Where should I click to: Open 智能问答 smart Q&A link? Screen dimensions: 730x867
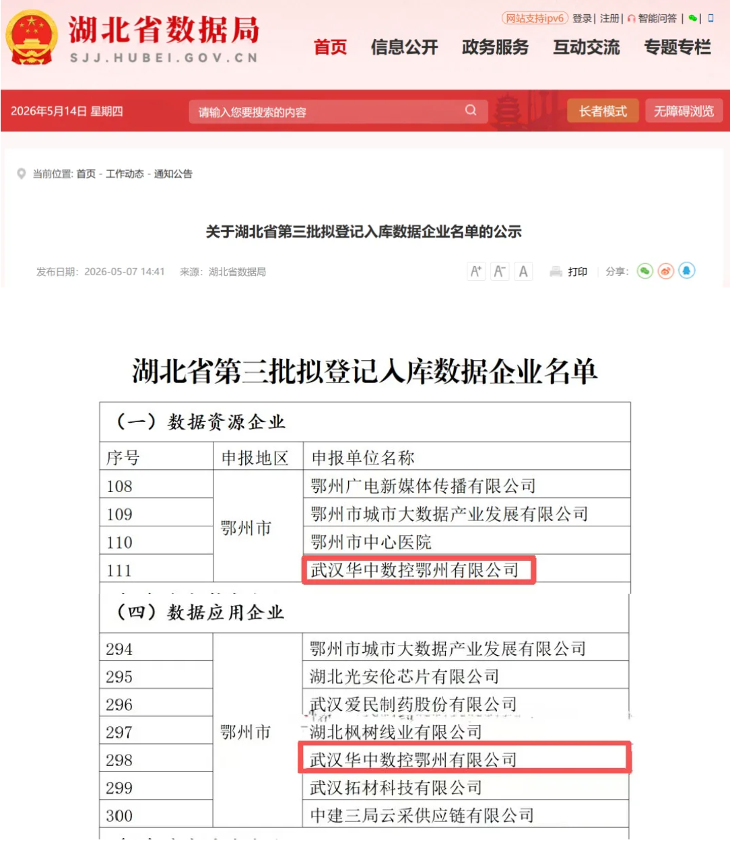[657, 18]
